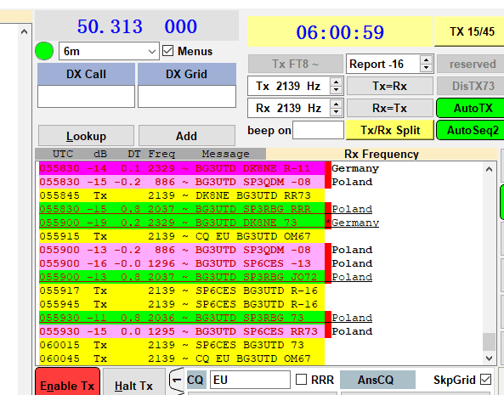Uncheck the SkpGrid checkbox
The height and width of the screenshot is (395, 504).
(485, 379)
